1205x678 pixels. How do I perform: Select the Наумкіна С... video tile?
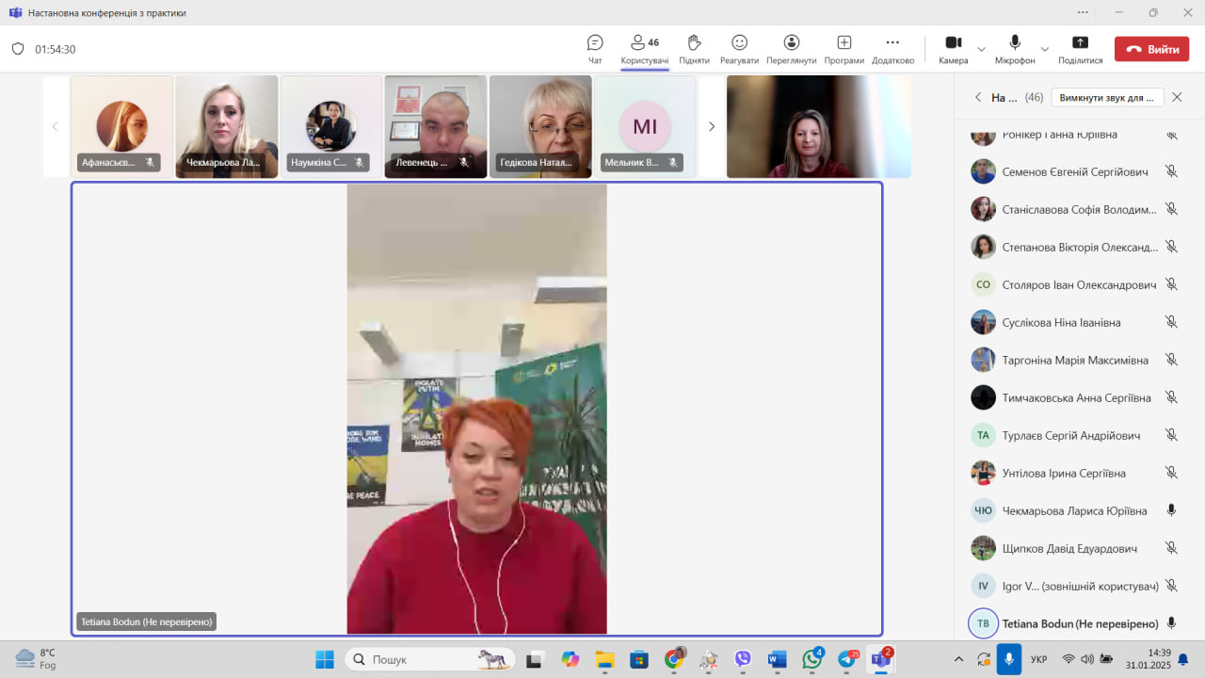(331, 126)
